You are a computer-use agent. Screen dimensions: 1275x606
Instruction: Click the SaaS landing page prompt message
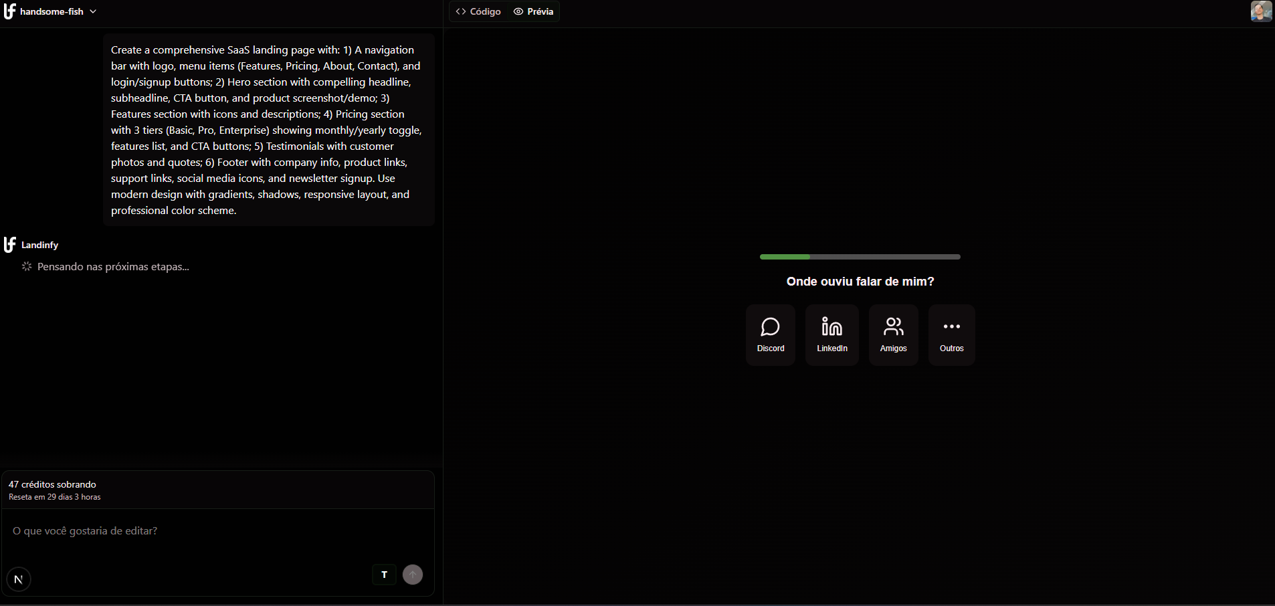[268, 130]
